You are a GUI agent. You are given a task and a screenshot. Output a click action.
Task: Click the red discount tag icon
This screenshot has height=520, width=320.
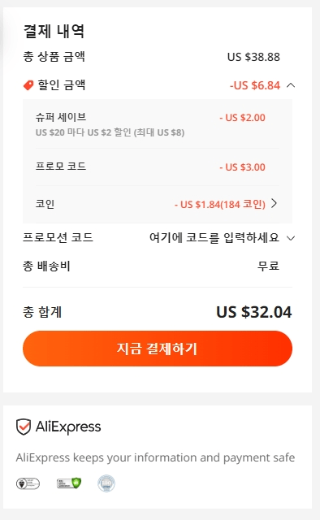coord(28,85)
